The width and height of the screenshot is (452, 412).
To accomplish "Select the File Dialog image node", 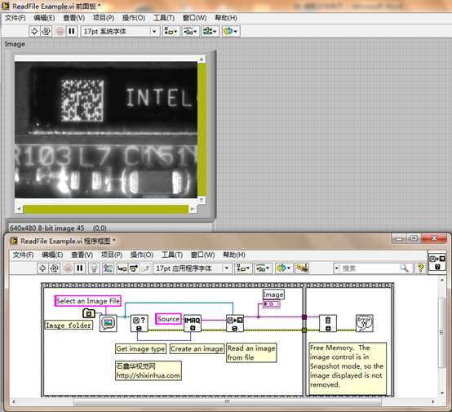I will 108,323.
